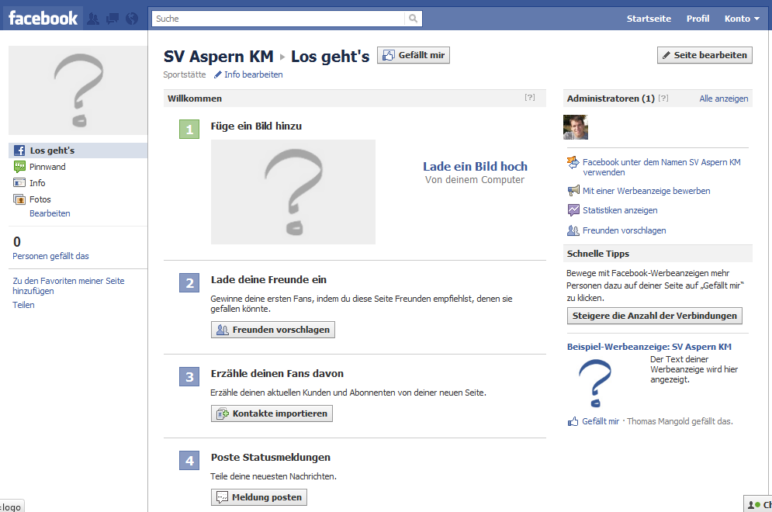The height and width of the screenshot is (512, 772).
Task: Click the administrator profile photo
Action: [x=576, y=127]
